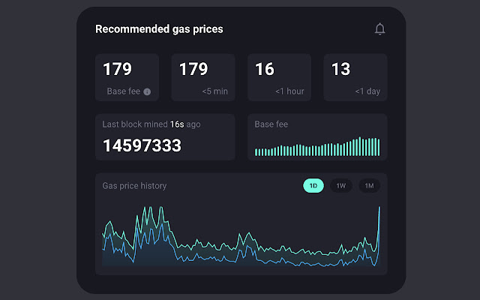480x300 pixels.
Task: Open the Last block mined card
Action: click(165, 137)
